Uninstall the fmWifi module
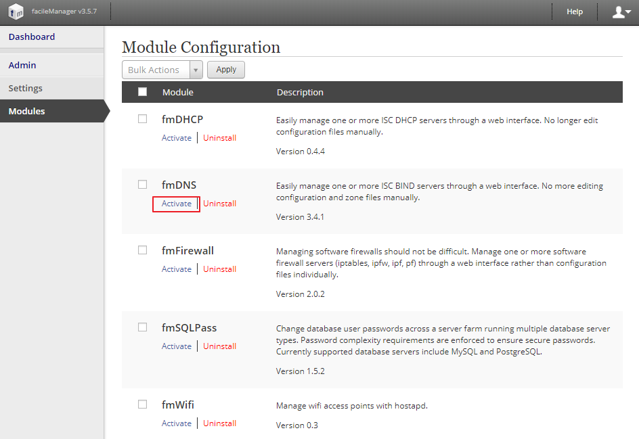639x439 pixels. (x=219, y=423)
